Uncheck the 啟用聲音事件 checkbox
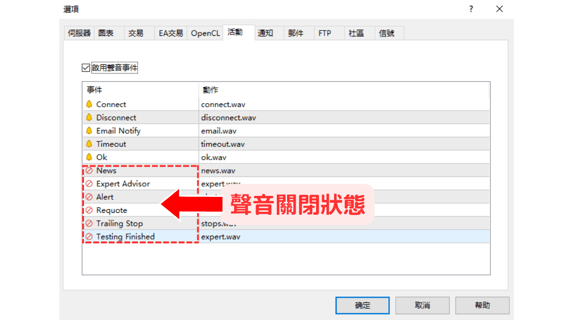This screenshot has width=573, height=320. coord(86,68)
